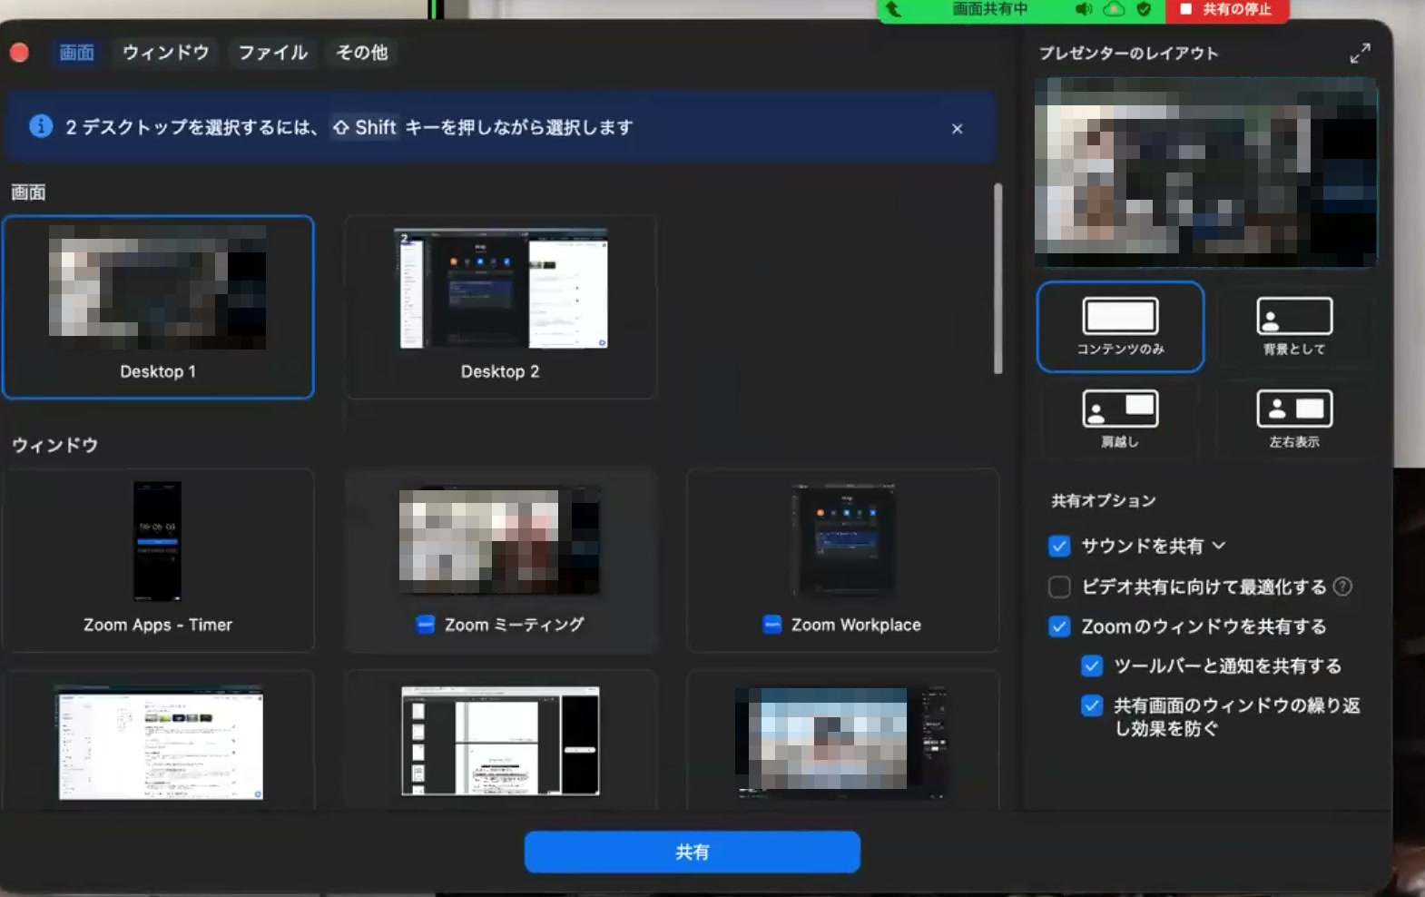Image resolution: width=1425 pixels, height=897 pixels.
Task: Toggle Zoomのウィンドウを共有する checkbox
Action: [x=1059, y=626]
